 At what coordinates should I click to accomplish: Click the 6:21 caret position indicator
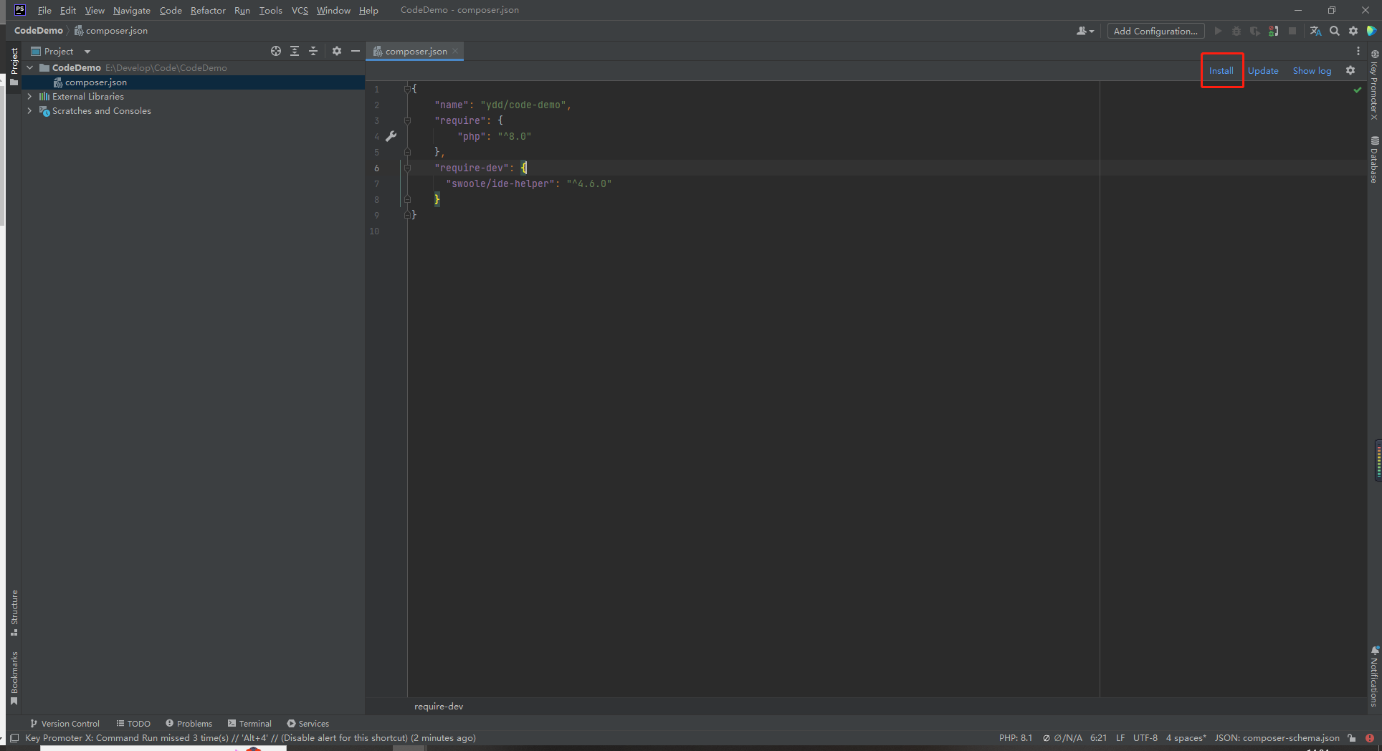coord(1098,738)
